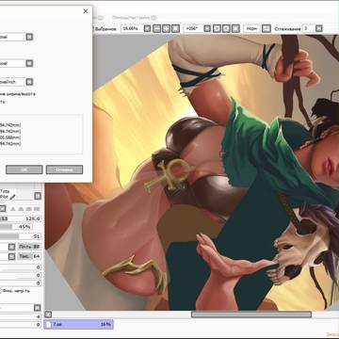Rotate canvas counterclockwise icon

click(217, 28)
